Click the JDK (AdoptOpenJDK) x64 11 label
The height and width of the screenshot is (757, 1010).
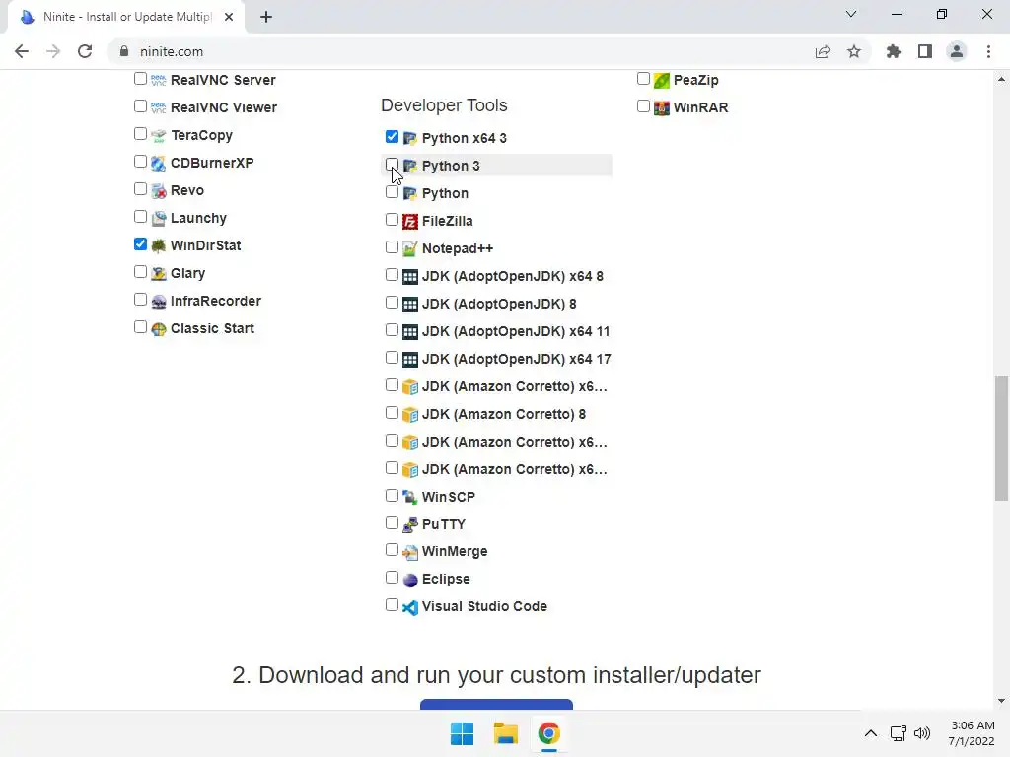pos(515,331)
